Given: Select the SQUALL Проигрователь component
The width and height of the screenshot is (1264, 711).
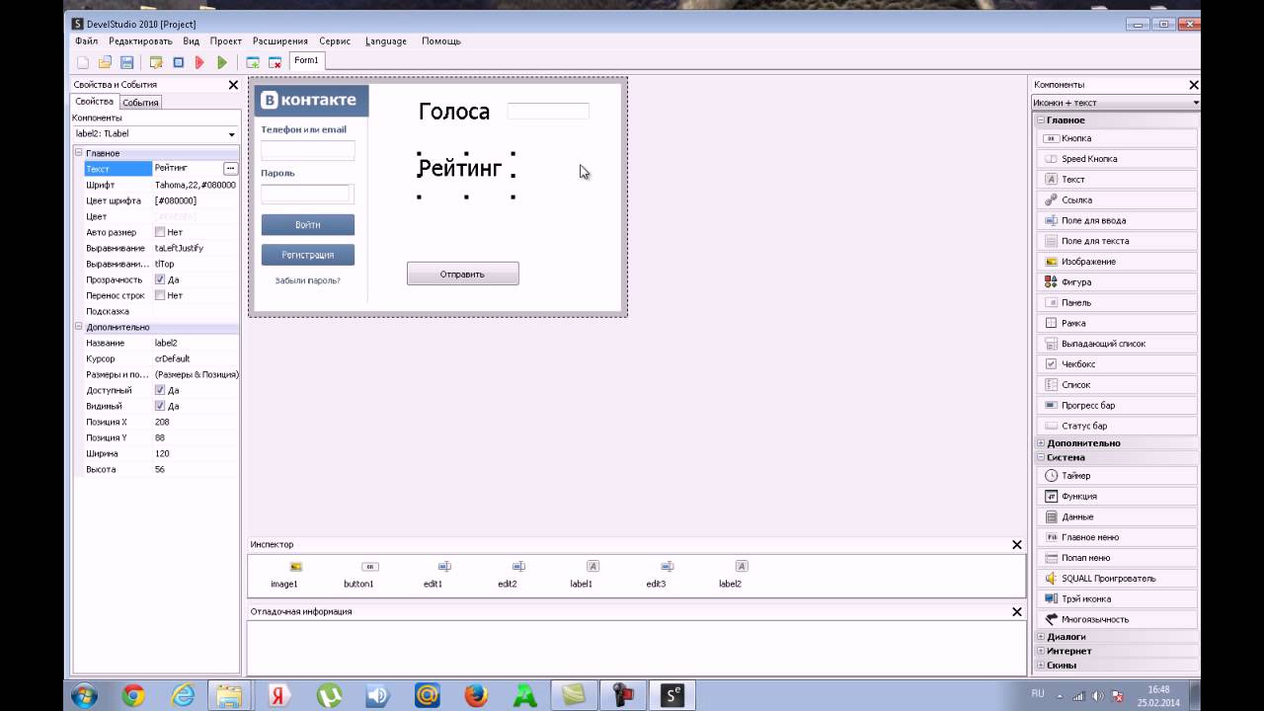Looking at the screenshot, I should click(x=1118, y=579).
